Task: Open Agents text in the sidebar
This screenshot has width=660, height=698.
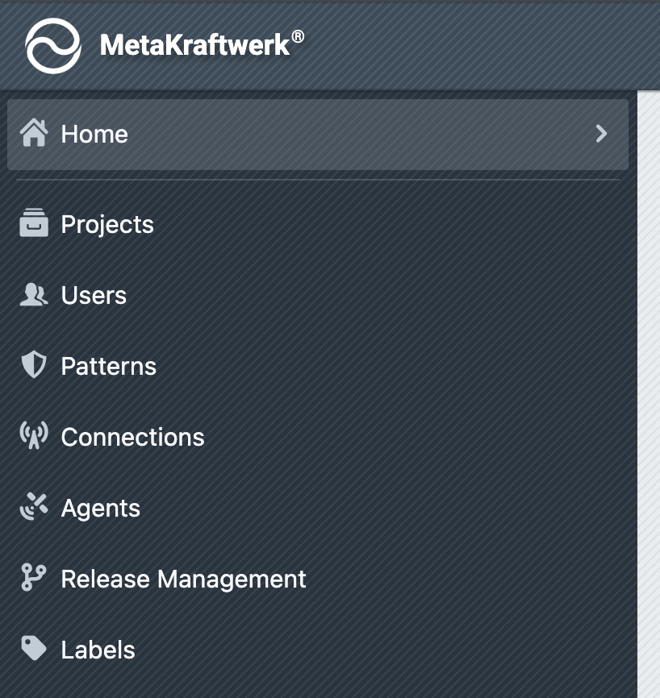Action: (x=101, y=508)
